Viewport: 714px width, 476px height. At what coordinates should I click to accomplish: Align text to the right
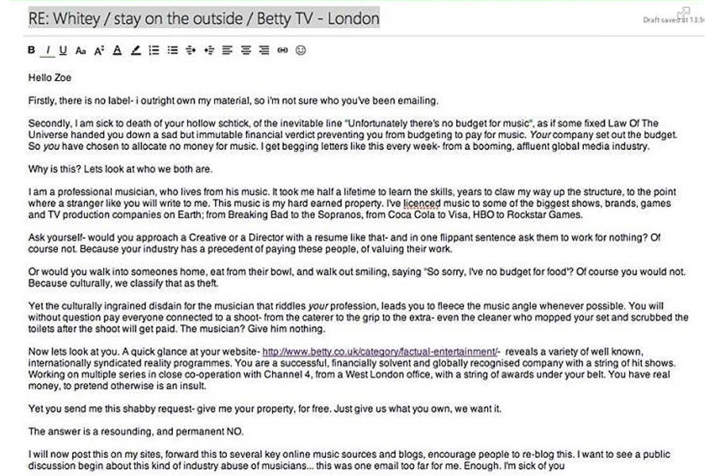[263, 50]
